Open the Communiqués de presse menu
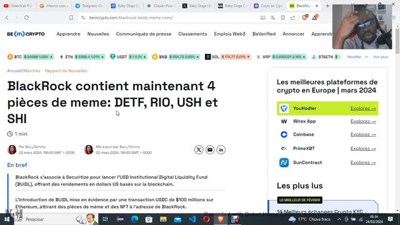 click(144, 34)
